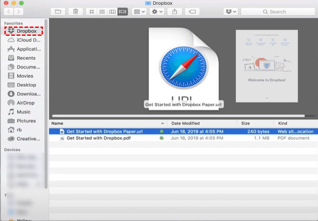Viewport: 318px width, 221px height.
Task: Expand the group-by arrangement dropdown
Action: (139, 11)
